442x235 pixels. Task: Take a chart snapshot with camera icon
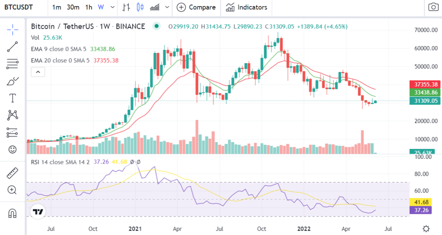coord(433,7)
